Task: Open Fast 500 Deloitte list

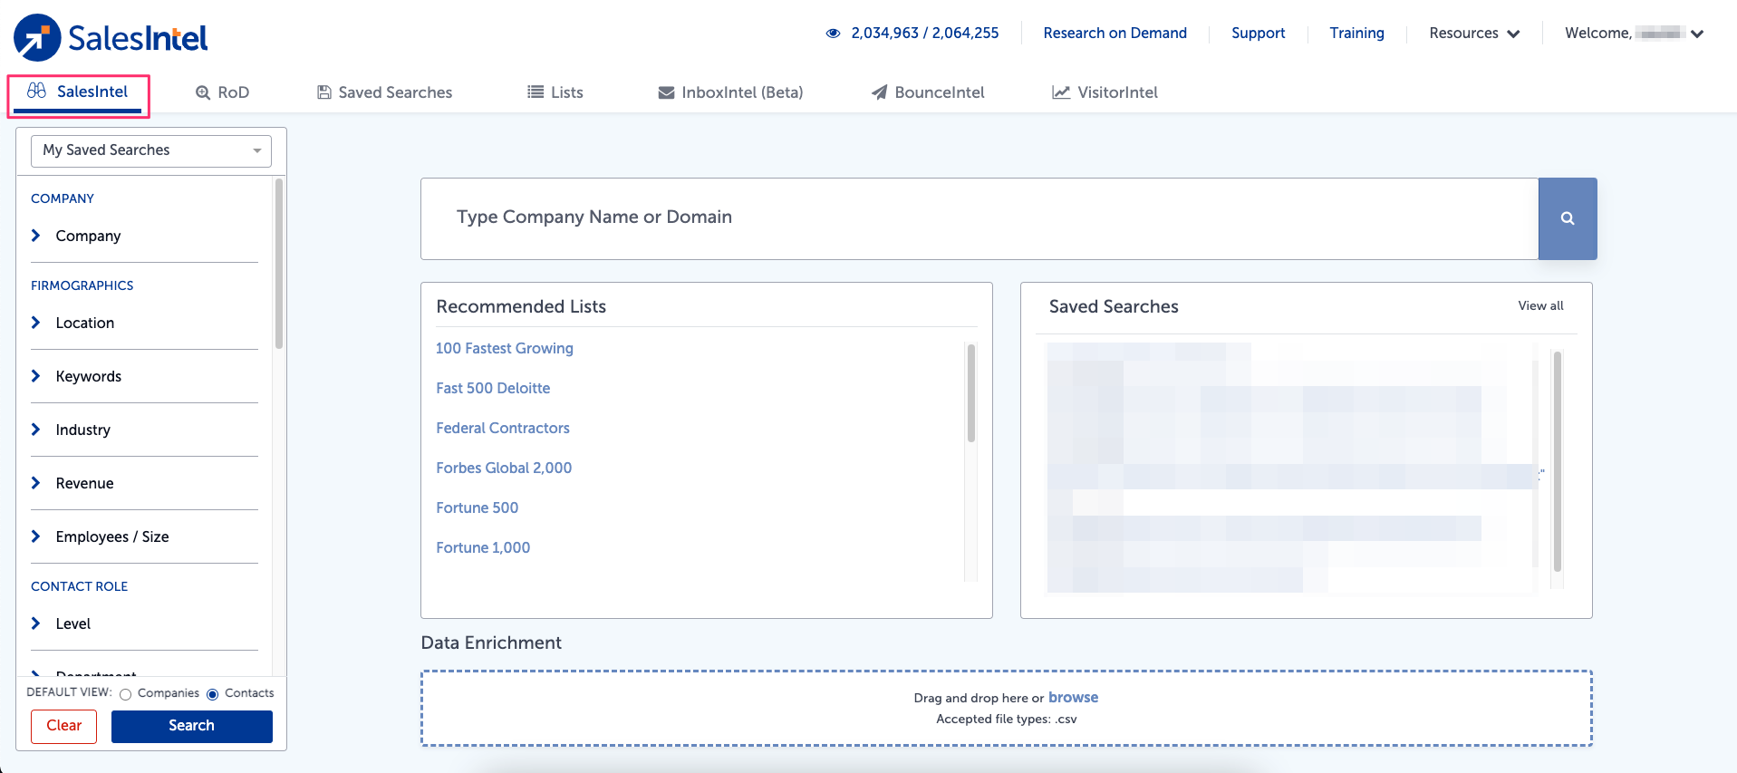Action: tap(493, 388)
